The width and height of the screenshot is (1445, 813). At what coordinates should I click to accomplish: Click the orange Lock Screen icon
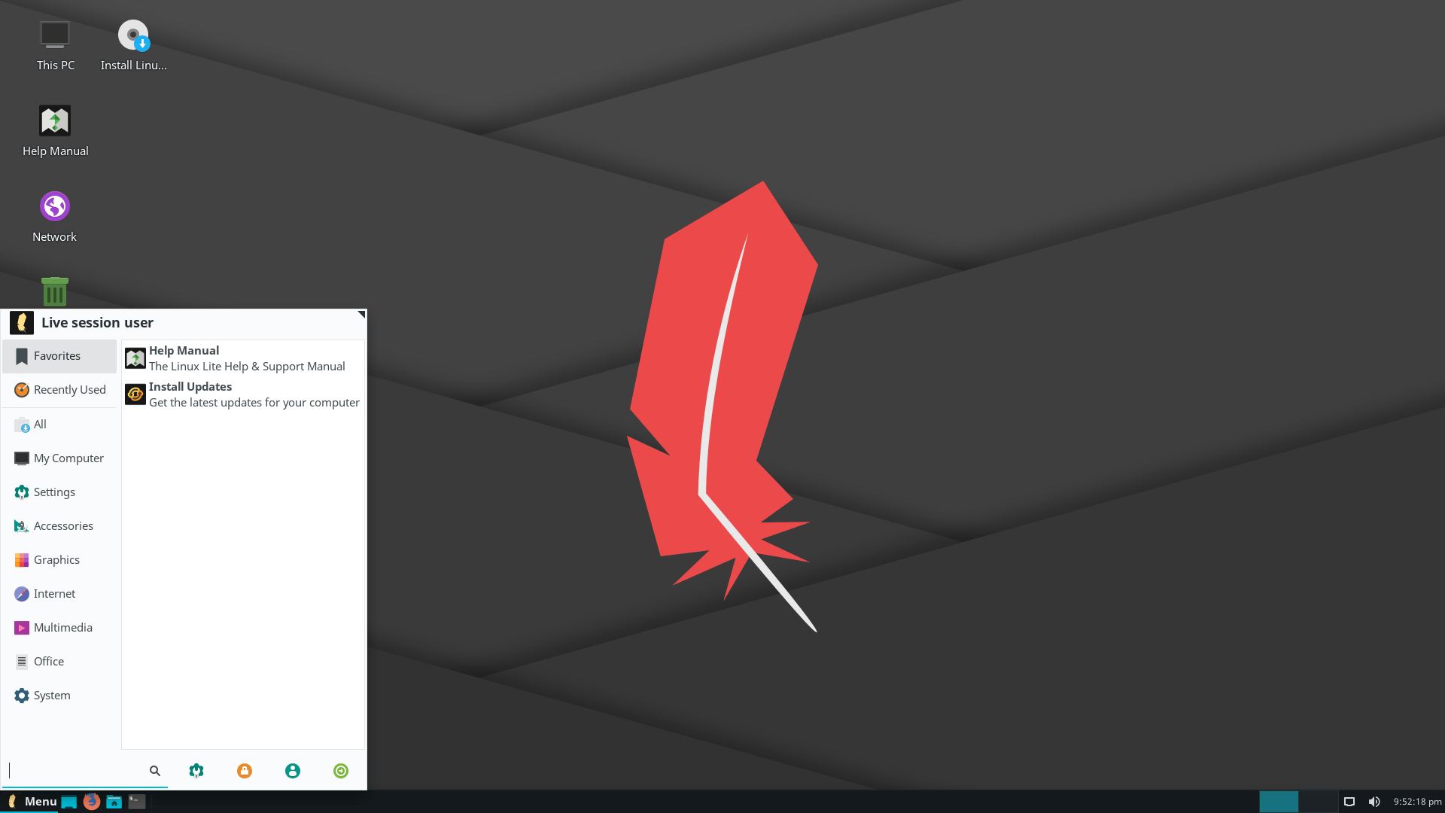[245, 771]
